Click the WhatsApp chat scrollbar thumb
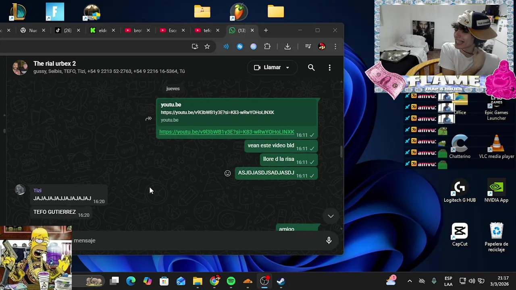516x290 pixels. [341, 152]
